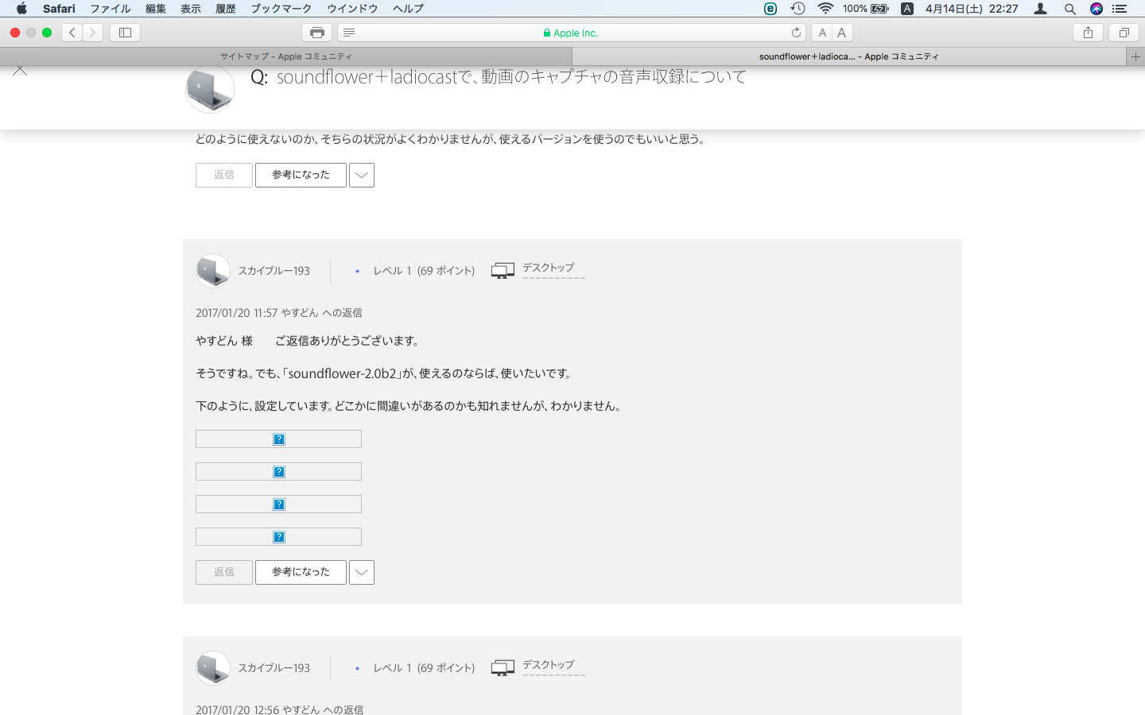Viewport: 1145px width, 715px height.
Task: Click the green circled e menu bar icon
Action: click(770, 9)
